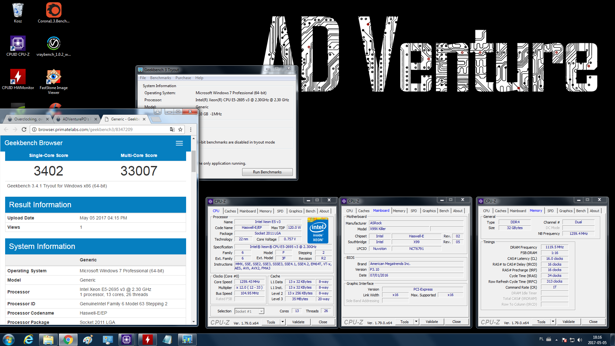Image resolution: width=615 pixels, height=346 pixels.
Task: Close the Overclocking browser tab
Action: click(x=47, y=119)
